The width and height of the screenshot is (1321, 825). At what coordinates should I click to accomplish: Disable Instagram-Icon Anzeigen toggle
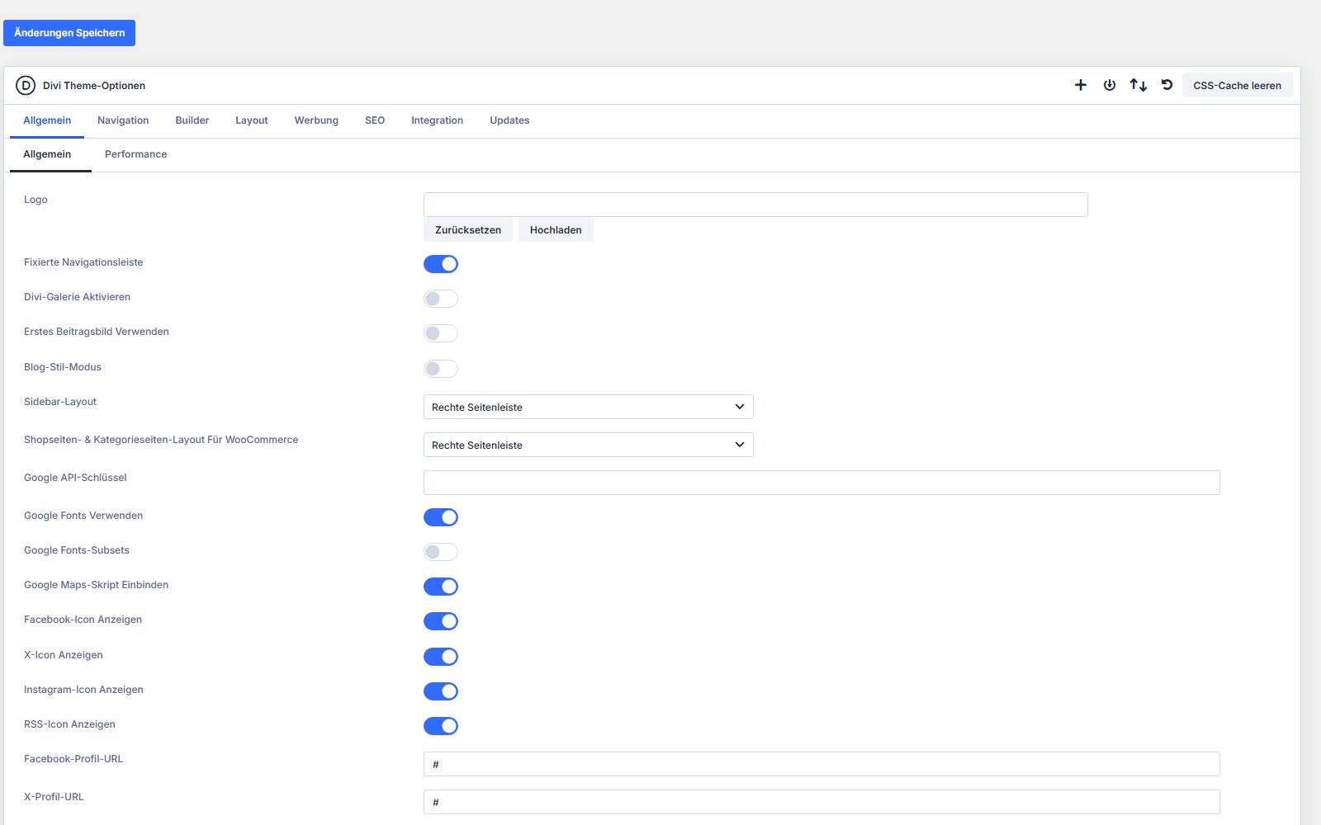tap(441, 691)
